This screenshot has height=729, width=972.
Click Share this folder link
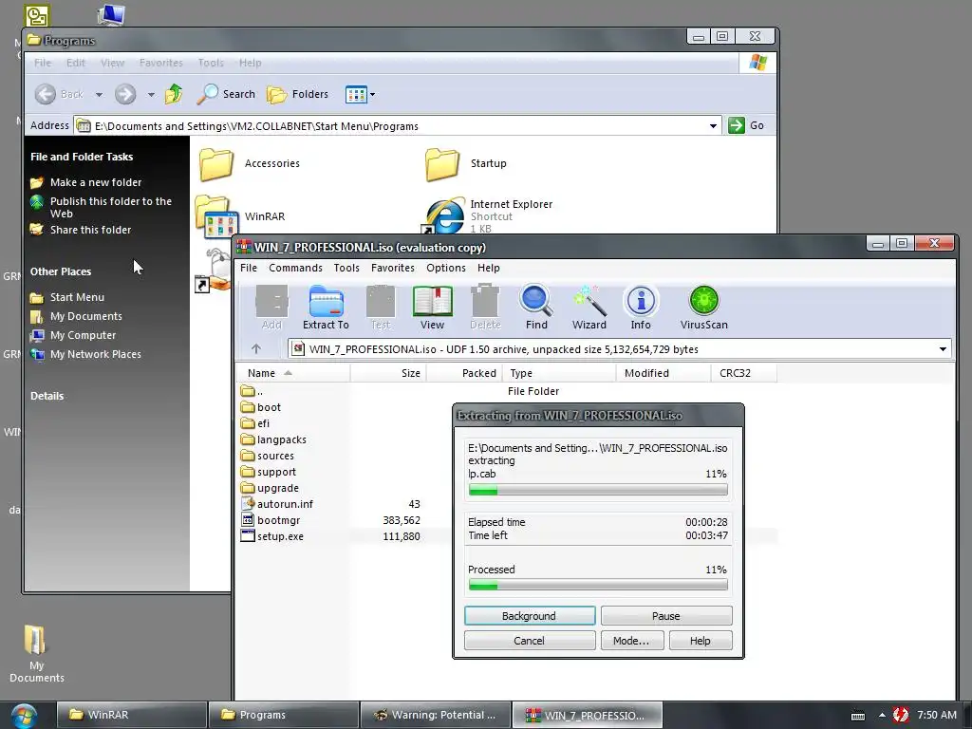(x=90, y=230)
